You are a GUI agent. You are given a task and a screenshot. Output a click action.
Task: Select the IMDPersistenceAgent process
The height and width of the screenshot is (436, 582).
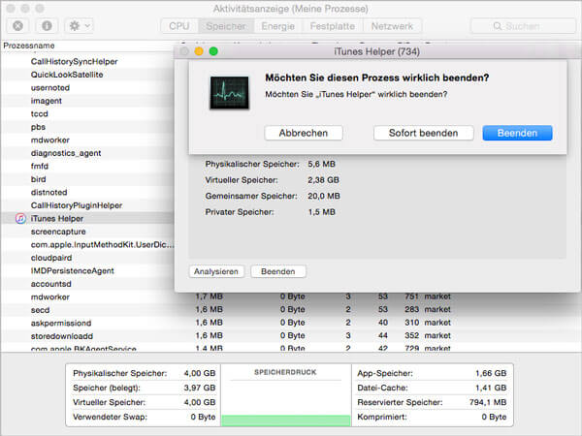coord(87,270)
